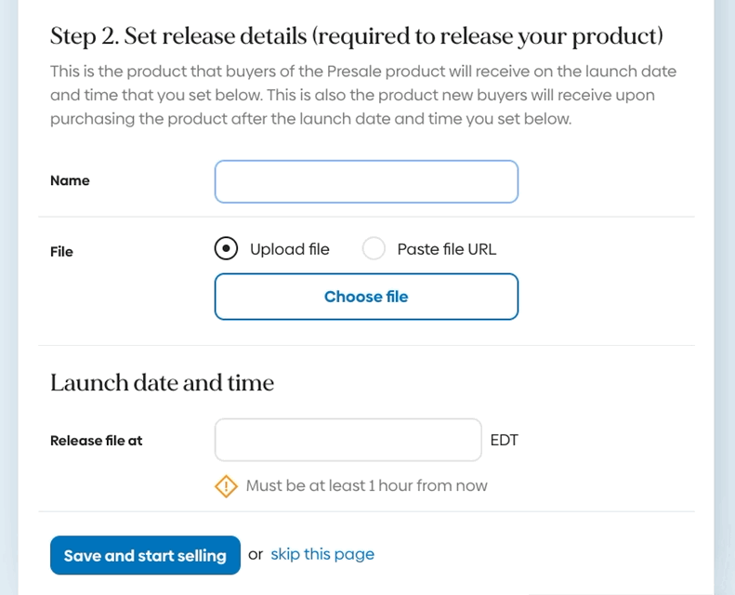
Task: Click Save and start selling
Action: [x=145, y=555]
